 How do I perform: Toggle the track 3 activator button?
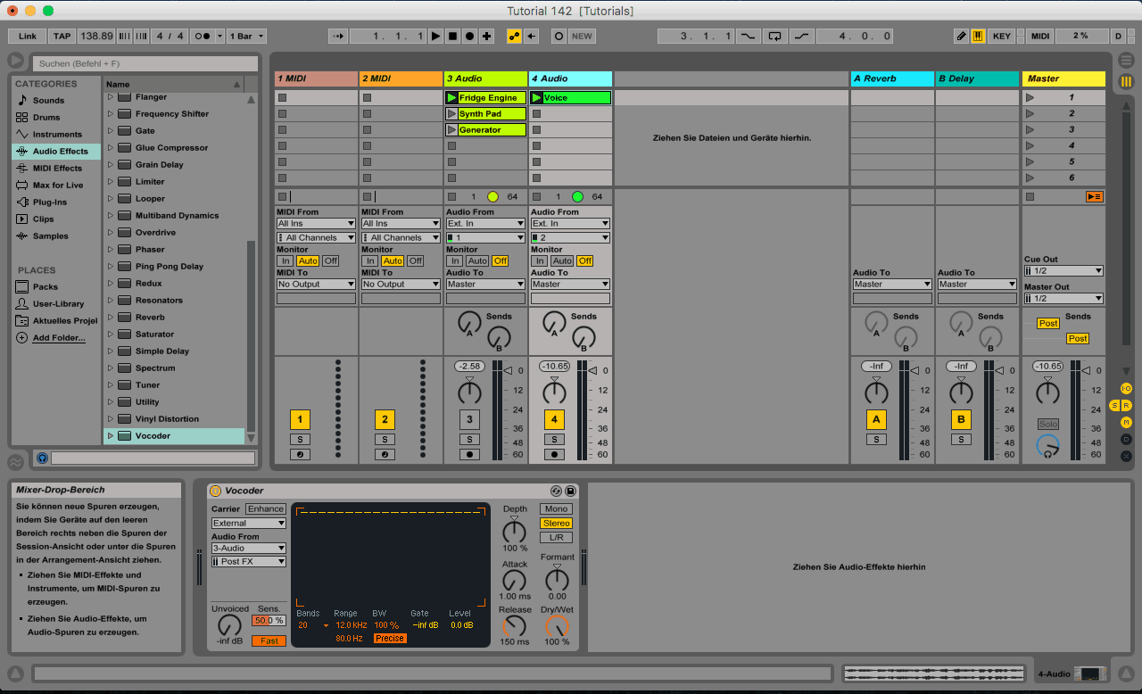(469, 419)
